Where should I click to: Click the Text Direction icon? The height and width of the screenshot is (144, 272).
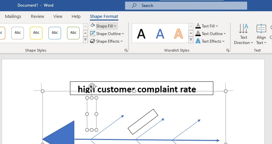[x=243, y=29]
